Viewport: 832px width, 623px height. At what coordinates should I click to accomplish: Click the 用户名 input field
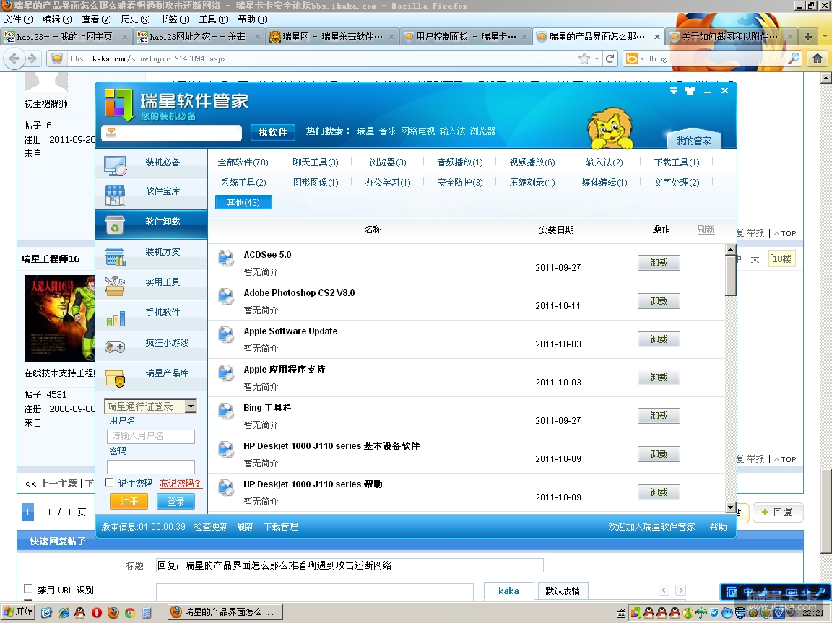[x=151, y=436]
